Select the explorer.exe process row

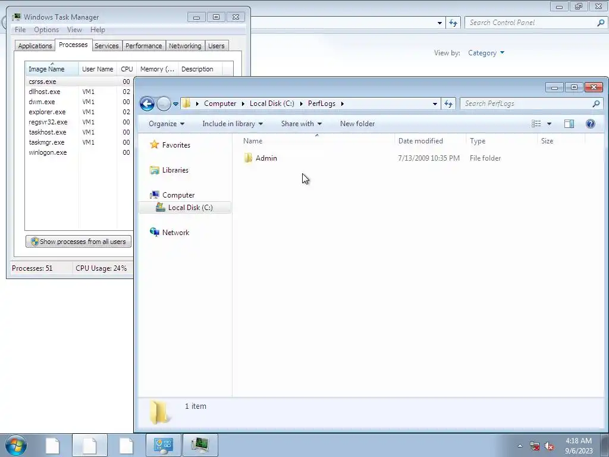[x=79, y=112]
